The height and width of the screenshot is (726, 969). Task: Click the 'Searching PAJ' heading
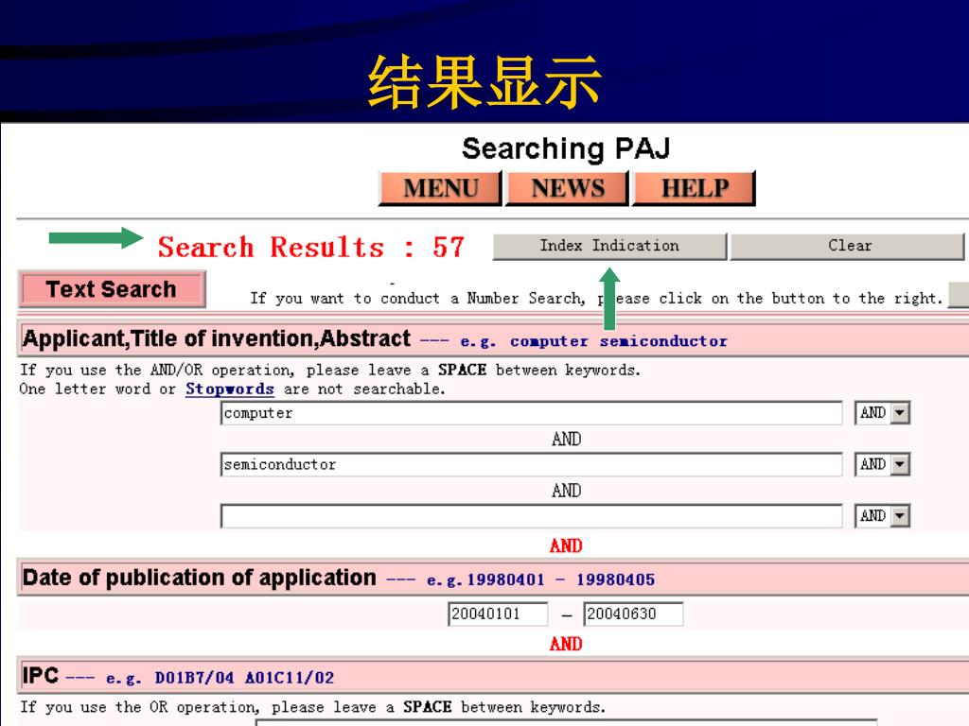coord(566,148)
